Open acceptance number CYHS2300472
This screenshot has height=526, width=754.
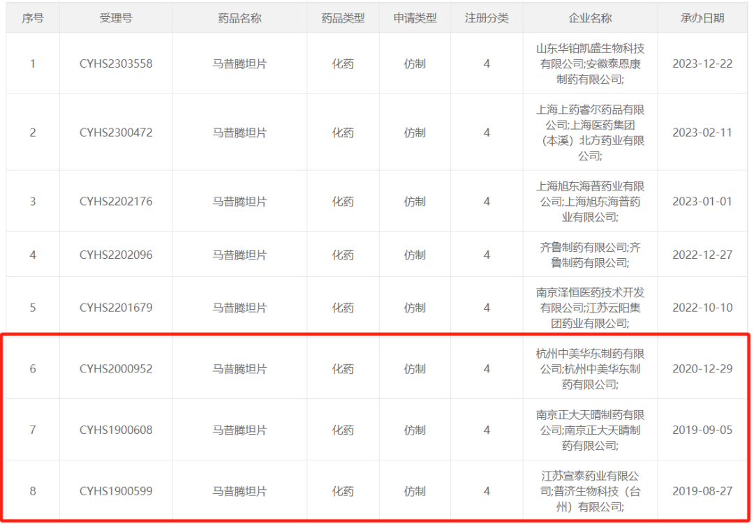(x=116, y=133)
